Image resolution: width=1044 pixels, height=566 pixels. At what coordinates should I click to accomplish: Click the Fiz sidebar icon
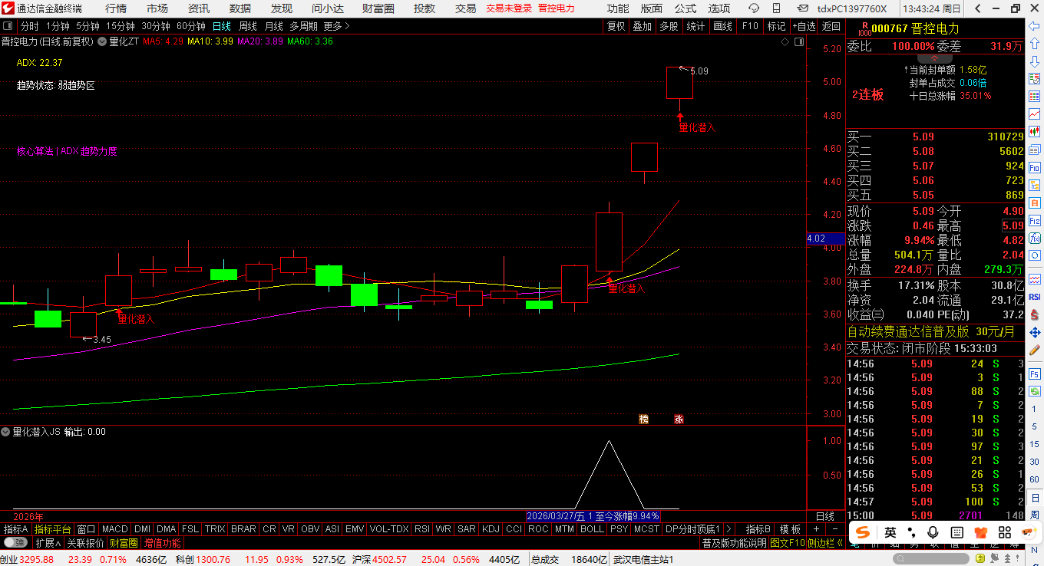point(1034,220)
